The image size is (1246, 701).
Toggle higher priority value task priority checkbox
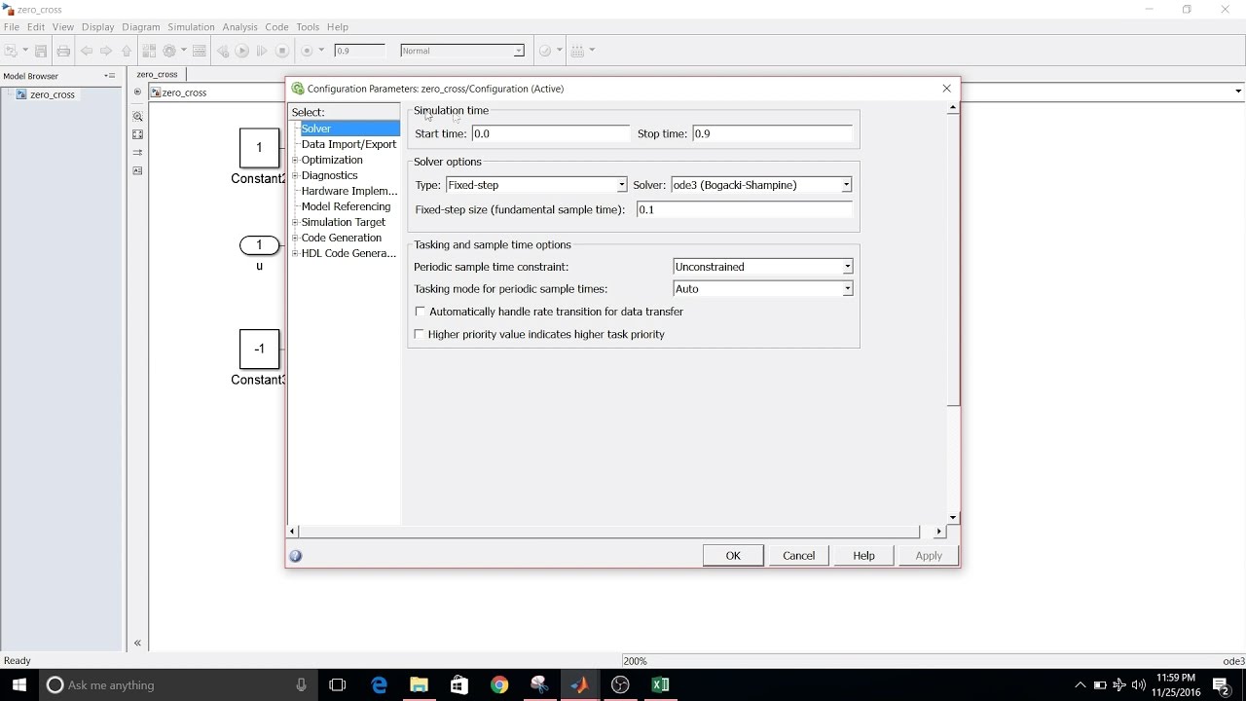tap(420, 334)
